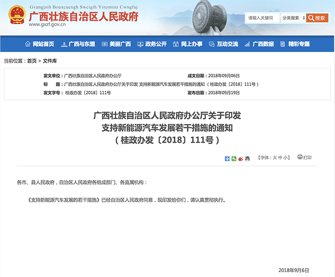Click the document icon beside 精彩专题
Image resolution: width=335 pixels, height=277 pixels.
click(x=282, y=44)
